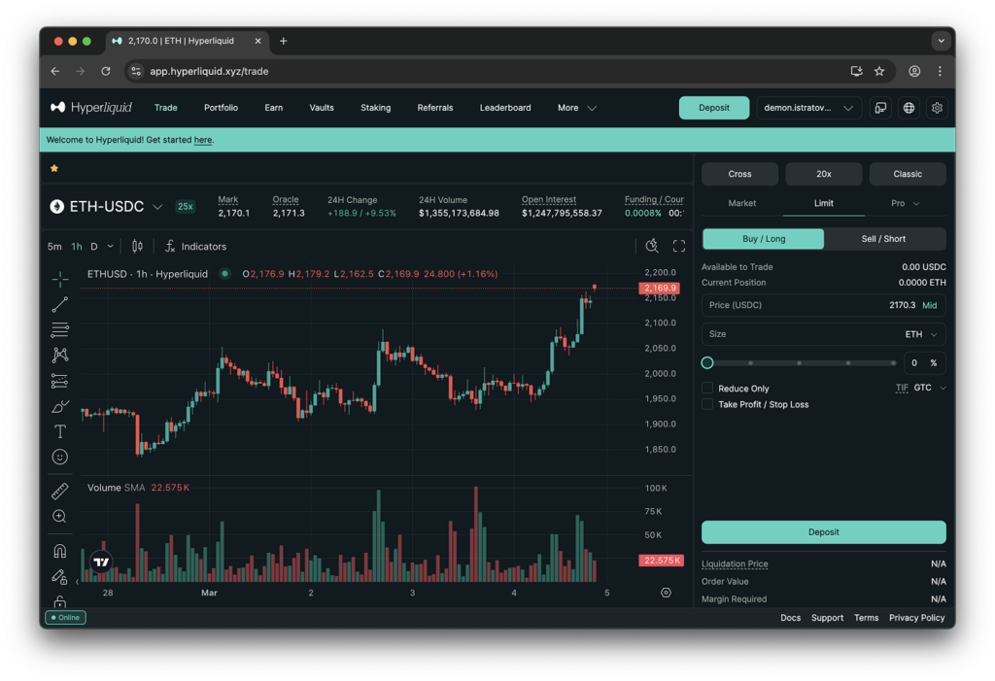This screenshot has width=995, height=681.
Task: Select the Sell / Short side
Action: (x=883, y=239)
